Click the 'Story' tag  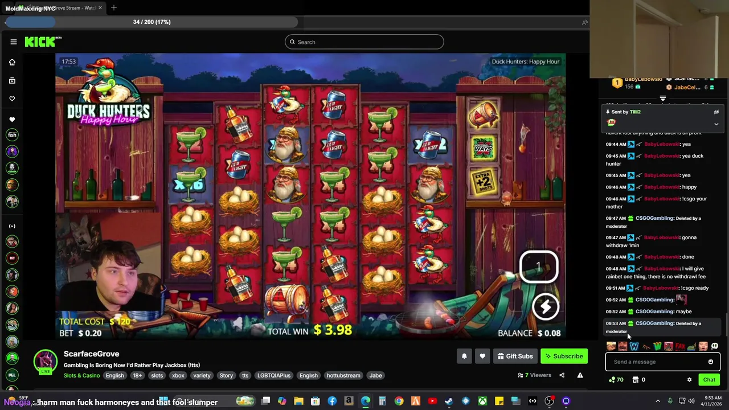[x=226, y=376]
